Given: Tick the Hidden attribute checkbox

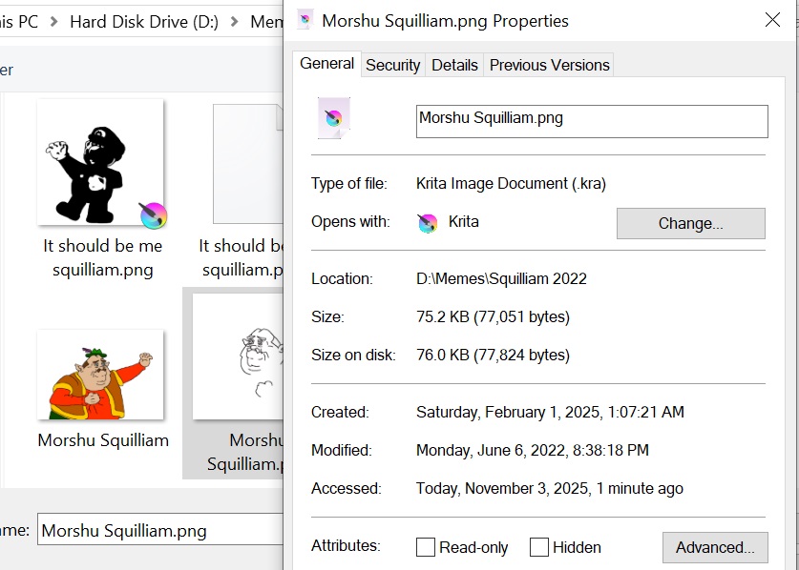Looking at the screenshot, I should point(539,548).
